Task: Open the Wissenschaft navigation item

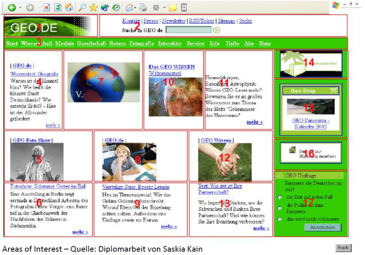Action: click(36, 43)
